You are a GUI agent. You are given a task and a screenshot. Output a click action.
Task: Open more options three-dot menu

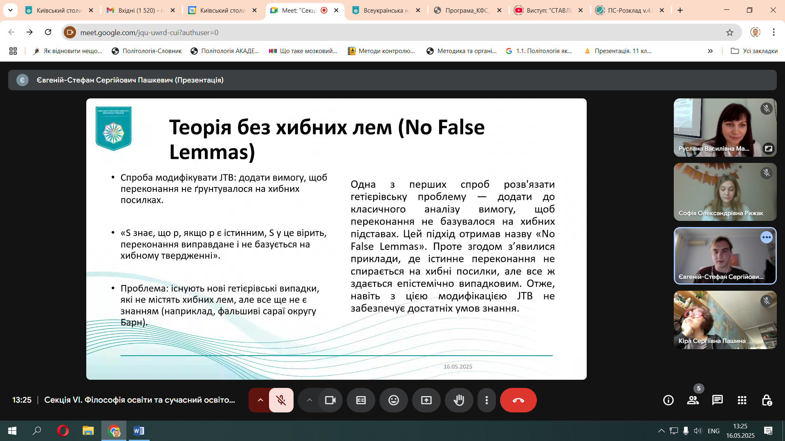(486, 400)
